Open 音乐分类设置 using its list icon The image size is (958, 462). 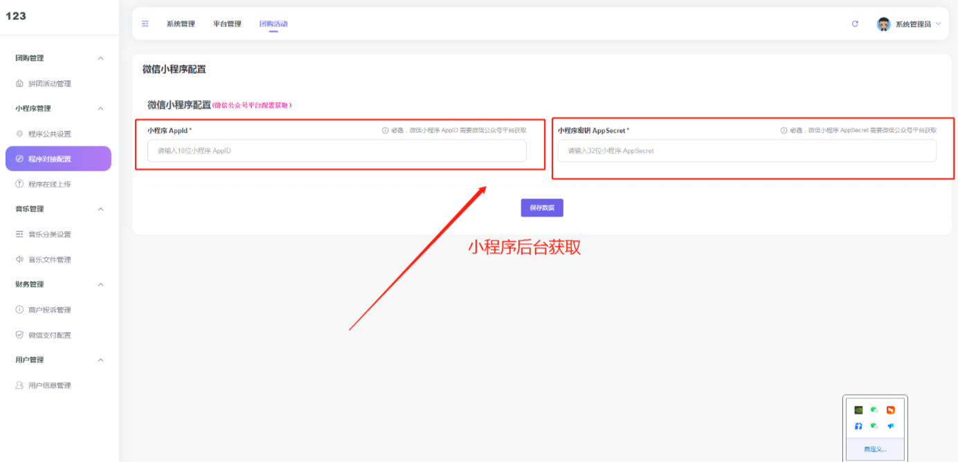[x=19, y=234]
